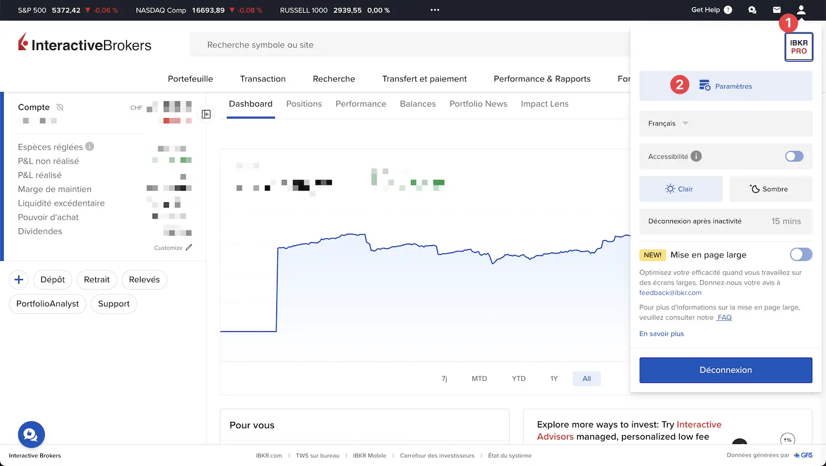This screenshot has height=466, width=826.
Task: Click the sun icon for Clair theme
Action: 670,189
